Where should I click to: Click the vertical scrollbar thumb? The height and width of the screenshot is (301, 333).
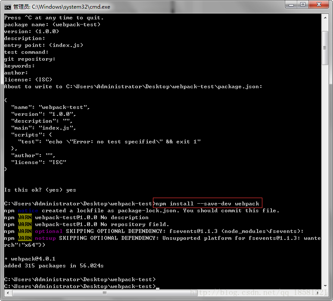pos(325,48)
